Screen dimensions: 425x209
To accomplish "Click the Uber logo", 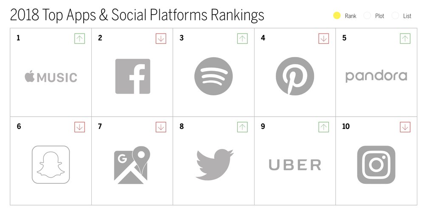I will pyautogui.click(x=295, y=165).
